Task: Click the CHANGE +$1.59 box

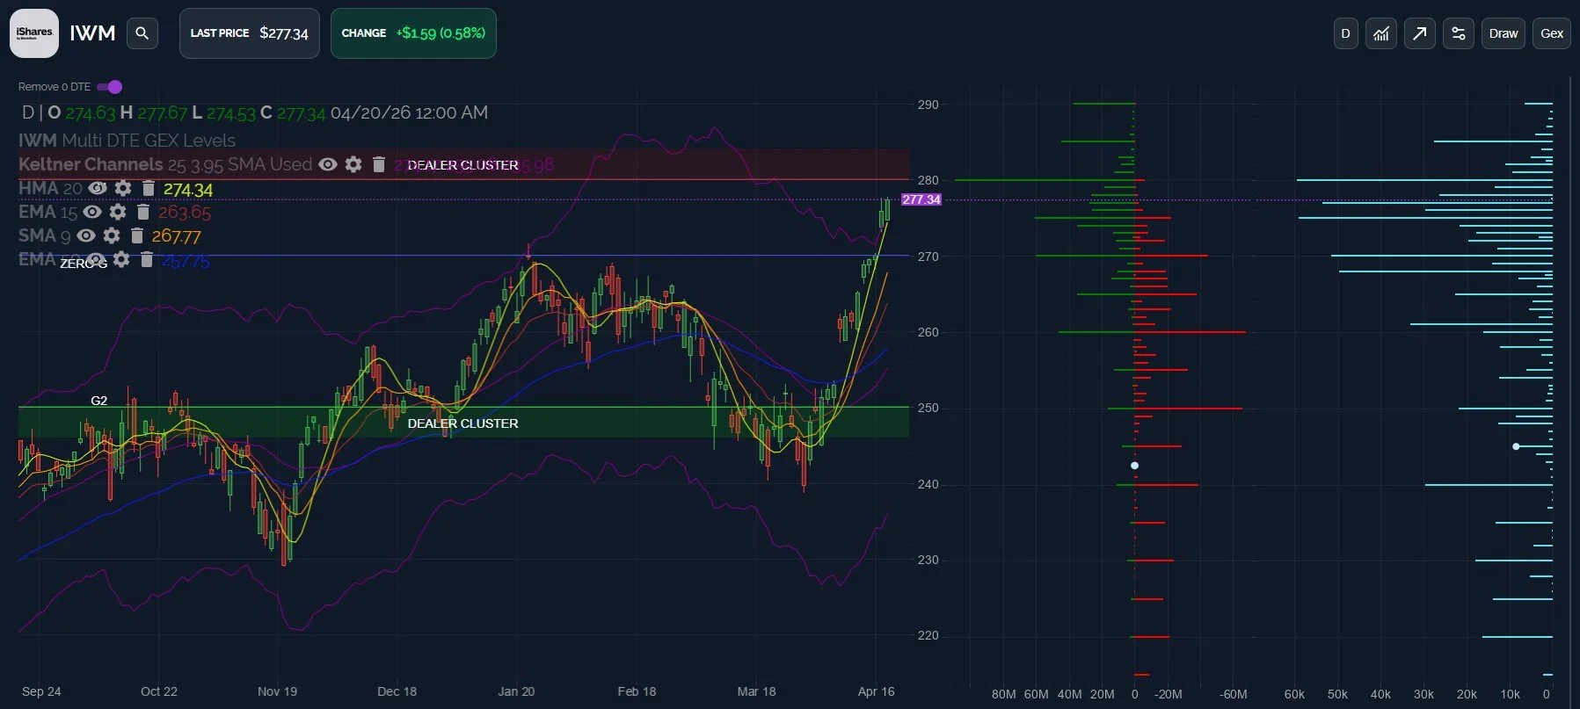Action: pos(413,33)
